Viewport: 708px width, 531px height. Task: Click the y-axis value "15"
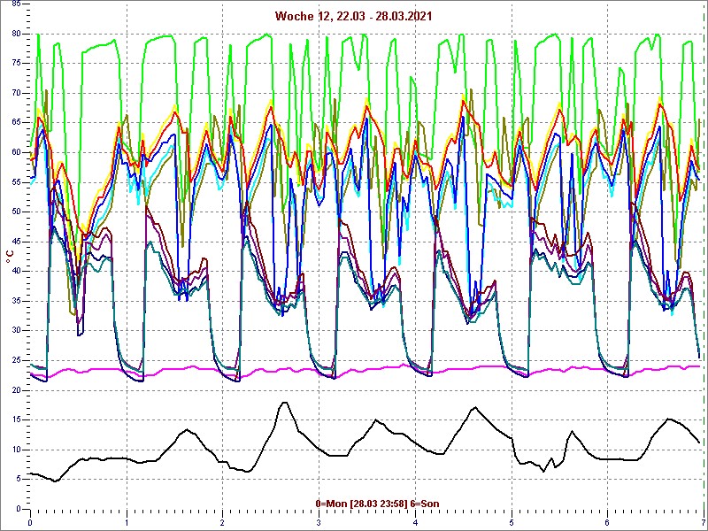(x=16, y=419)
